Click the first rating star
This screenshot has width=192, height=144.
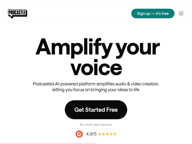[100, 134]
